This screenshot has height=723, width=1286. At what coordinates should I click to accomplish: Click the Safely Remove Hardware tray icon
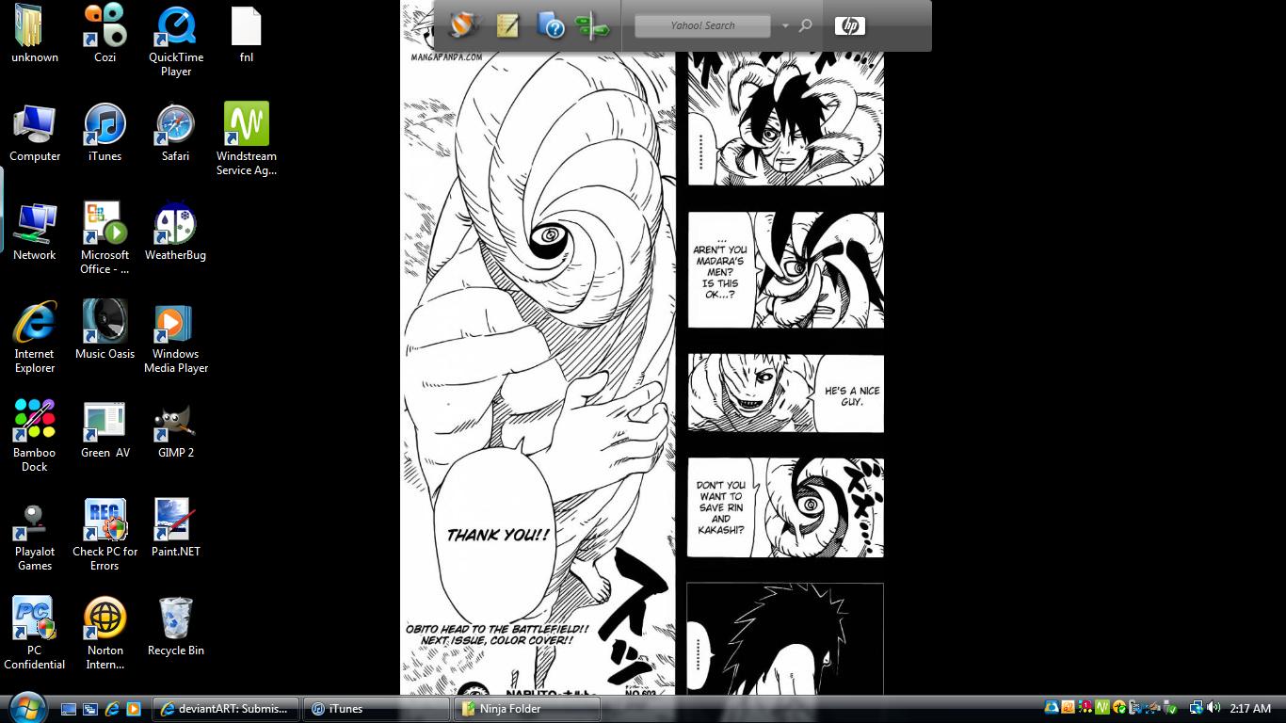1170,708
